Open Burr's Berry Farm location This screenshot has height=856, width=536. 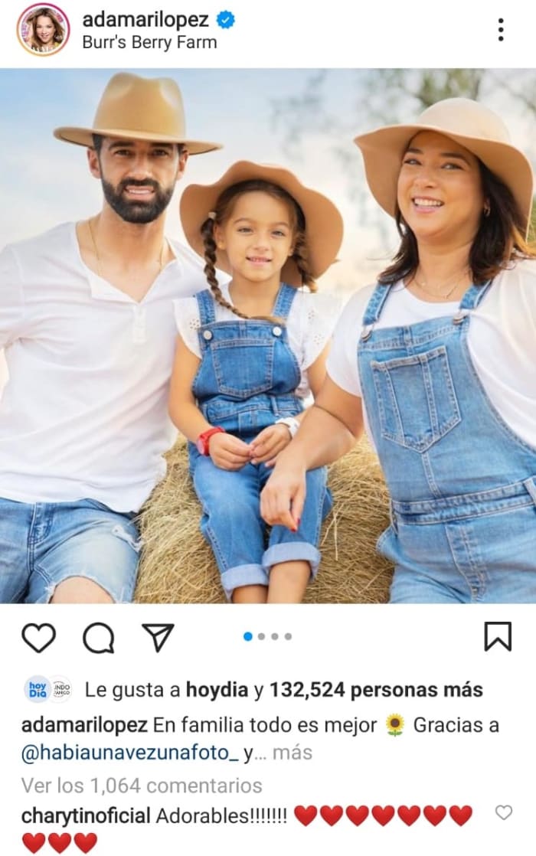coord(149,43)
